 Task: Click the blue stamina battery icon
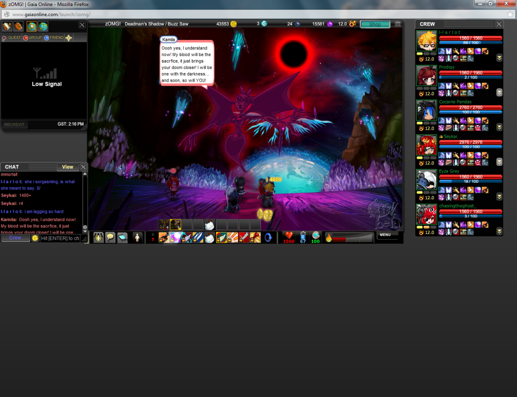point(303,235)
